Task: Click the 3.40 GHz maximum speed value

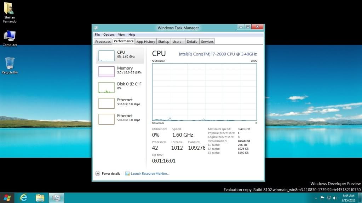Action: (x=244, y=129)
